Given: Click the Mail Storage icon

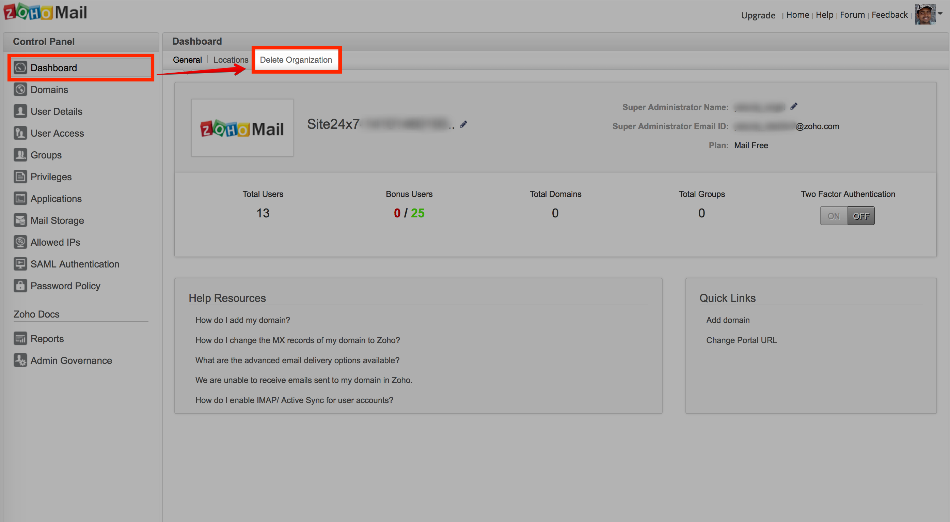Looking at the screenshot, I should pyautogui.click(x=20, y=220).
